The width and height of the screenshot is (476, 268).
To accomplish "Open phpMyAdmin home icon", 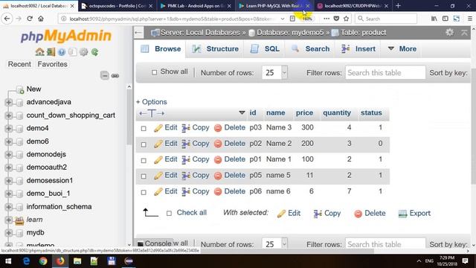I will pos(39,52).
